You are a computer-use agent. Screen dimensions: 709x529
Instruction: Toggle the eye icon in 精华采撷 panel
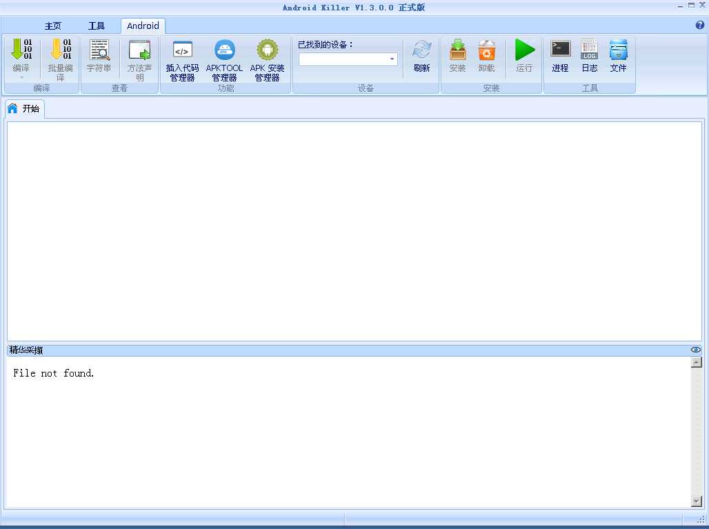coord(695,350)
